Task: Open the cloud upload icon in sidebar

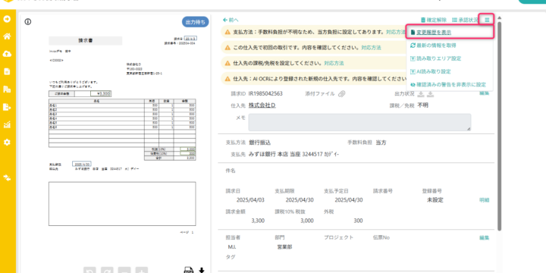Action: tap(7, 54)
